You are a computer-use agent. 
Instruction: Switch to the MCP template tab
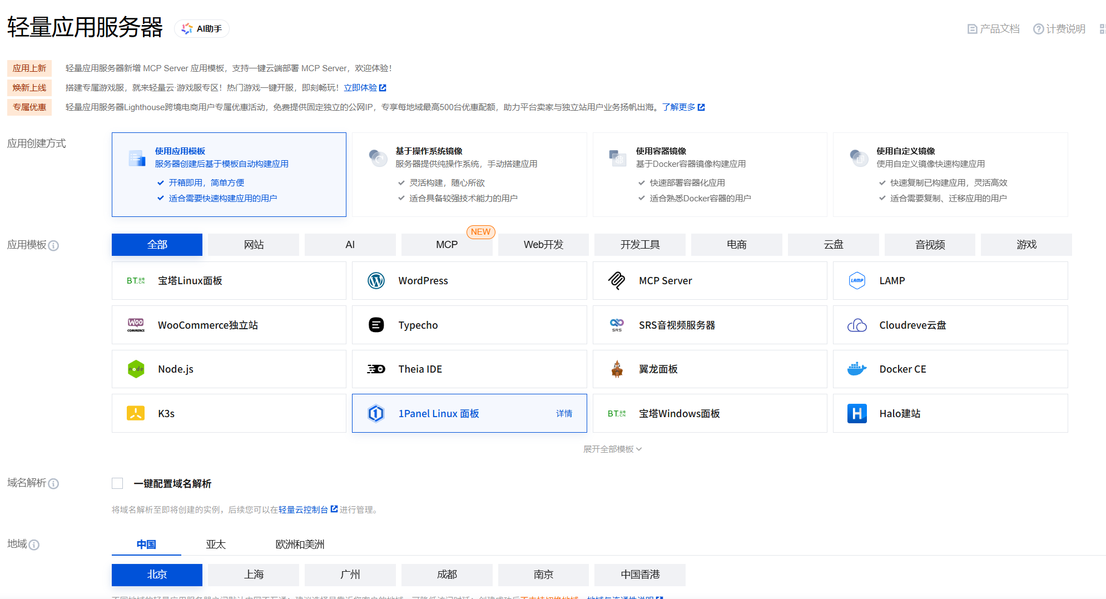(x=447, y=244)
